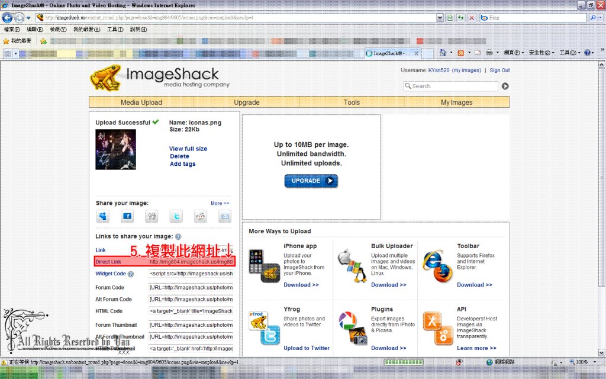Click the iPhone app icon
The width and height of the screenshot is (606, 379).
tap(264, 266)
